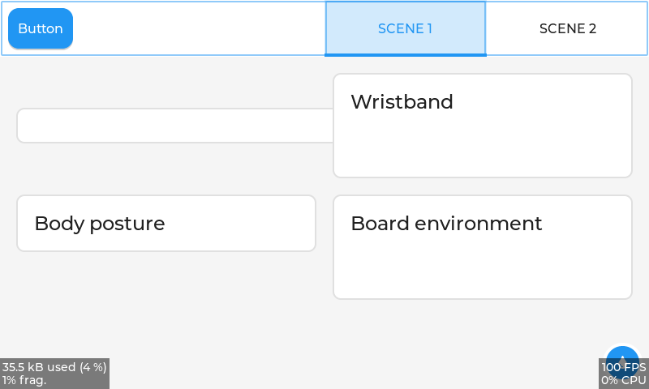Select the Board environment card
Image resolution: width=649 pixels, height=389 pixels.
pos(482,247)
